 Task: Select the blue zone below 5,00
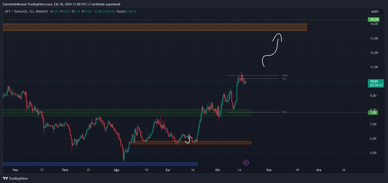pos(100,164)
